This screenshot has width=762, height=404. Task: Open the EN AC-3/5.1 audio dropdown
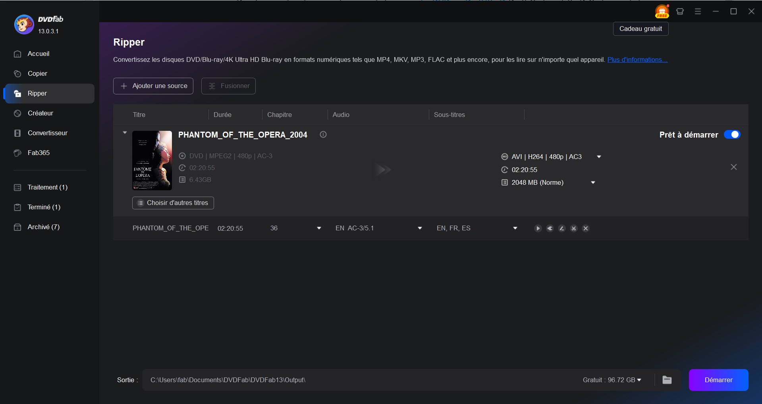(420, 228)
